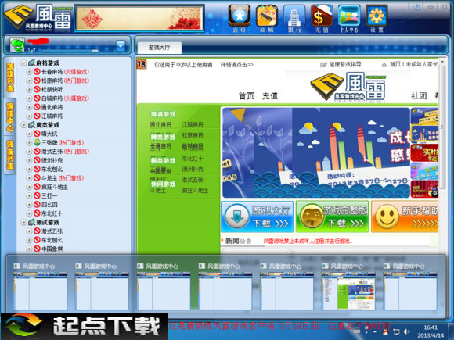454x340 pixels.
Task: Select the sixth 风雷游戏中心 window preview thumbnail
Action: click(x=348, y=291)
